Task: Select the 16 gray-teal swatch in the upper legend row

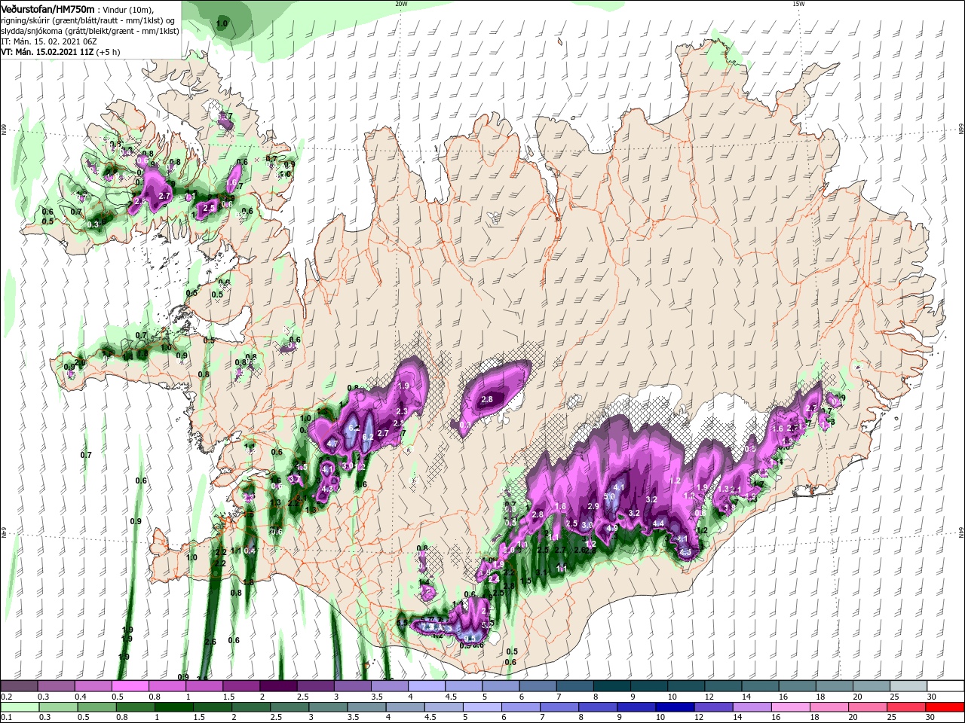Action: click(x=798, y=686)
